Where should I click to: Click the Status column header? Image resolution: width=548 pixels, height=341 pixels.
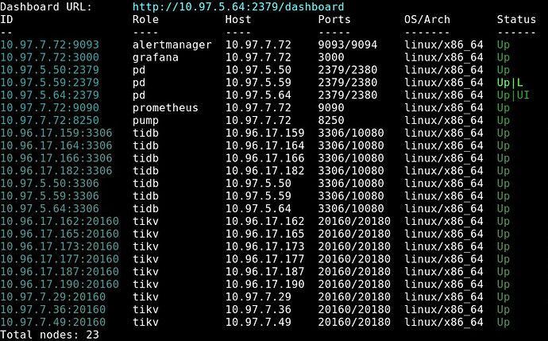[516, 18]
